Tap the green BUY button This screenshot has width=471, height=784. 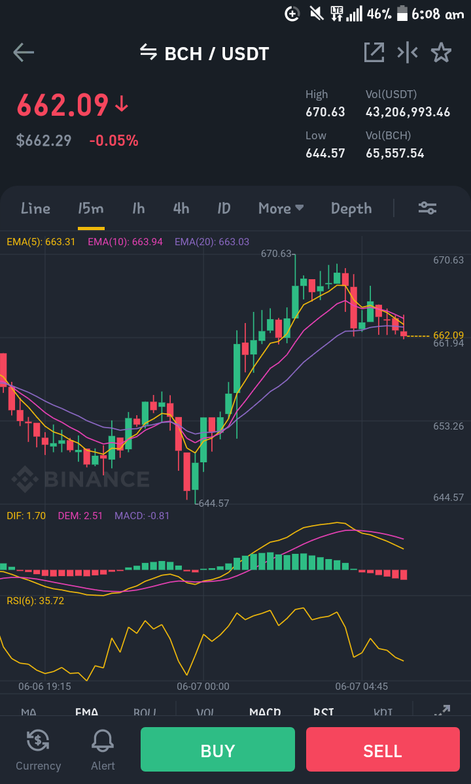tap(217, 749)
